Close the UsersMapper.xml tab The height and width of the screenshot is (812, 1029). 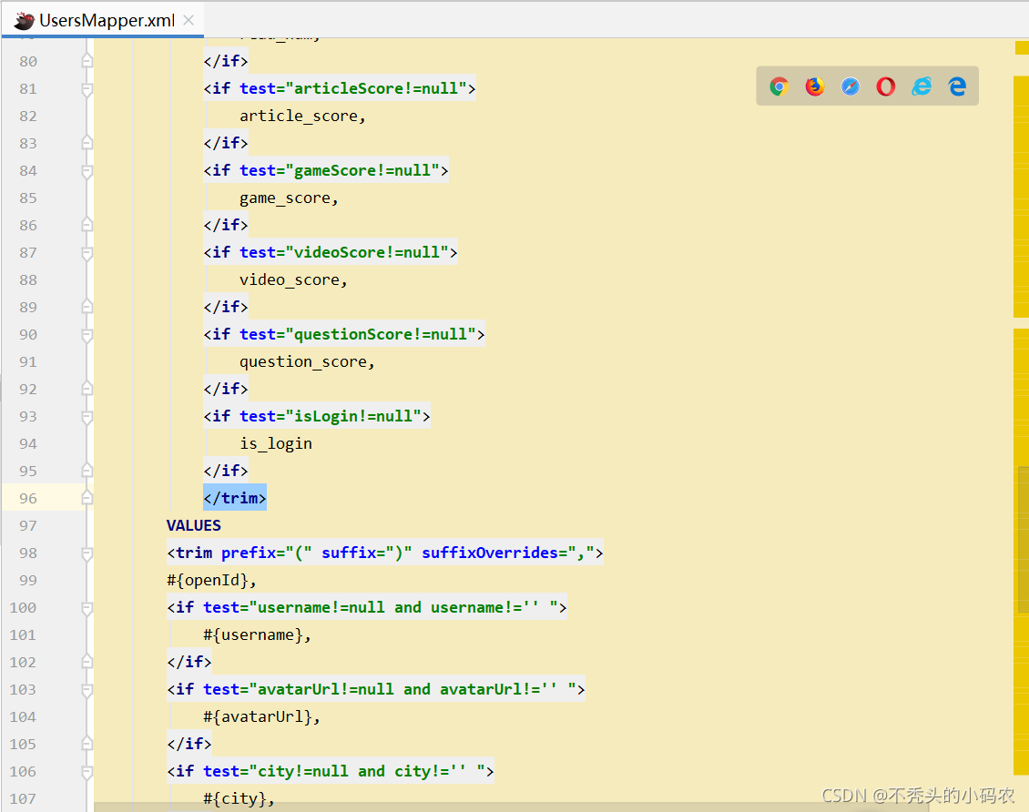point(188,20)
